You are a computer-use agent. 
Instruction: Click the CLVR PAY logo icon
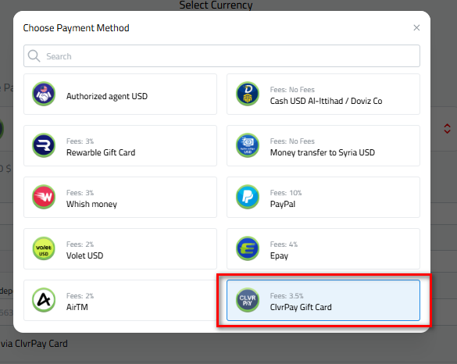click(x=248, y=300)
